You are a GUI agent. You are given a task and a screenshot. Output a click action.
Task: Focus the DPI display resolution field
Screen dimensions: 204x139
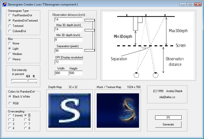tap(69, 62)
